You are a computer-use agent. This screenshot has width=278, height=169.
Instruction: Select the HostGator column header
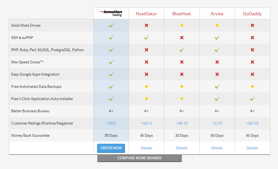pyautogui.click(x=146, y=13)
